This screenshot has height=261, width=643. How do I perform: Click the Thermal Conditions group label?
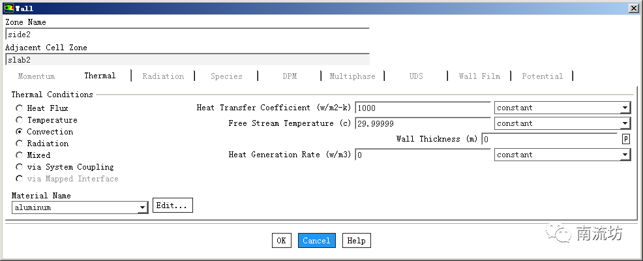click(x=52, y=95)
